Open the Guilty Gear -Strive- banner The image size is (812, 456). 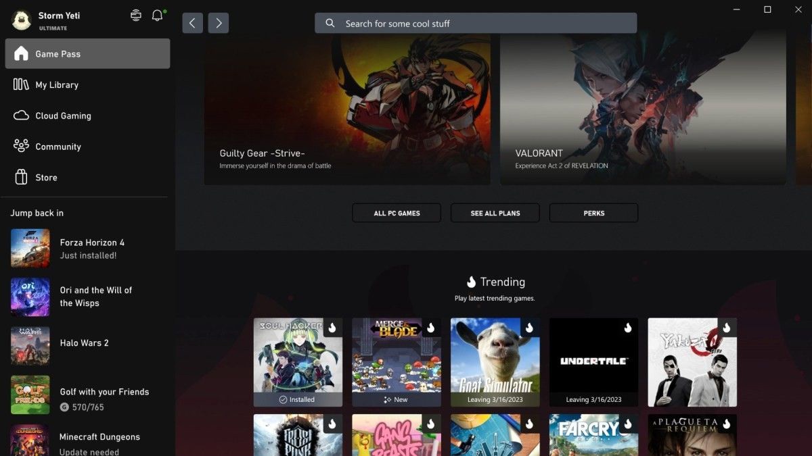(347, 108)
